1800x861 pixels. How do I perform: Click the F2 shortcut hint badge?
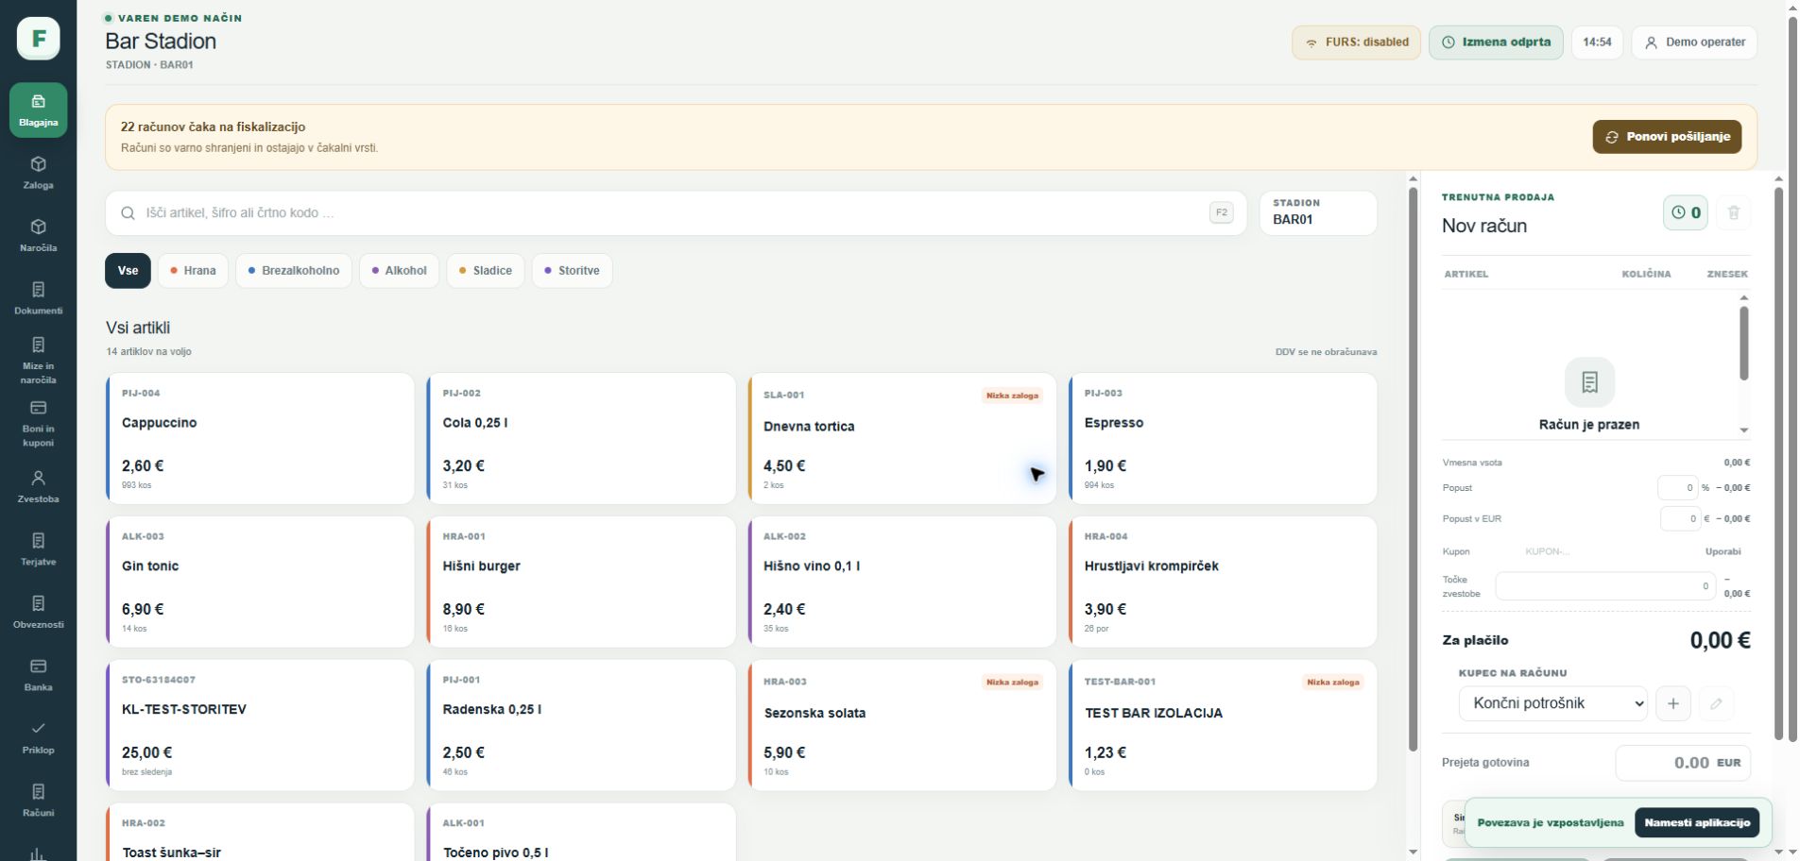coord(1222,213)
